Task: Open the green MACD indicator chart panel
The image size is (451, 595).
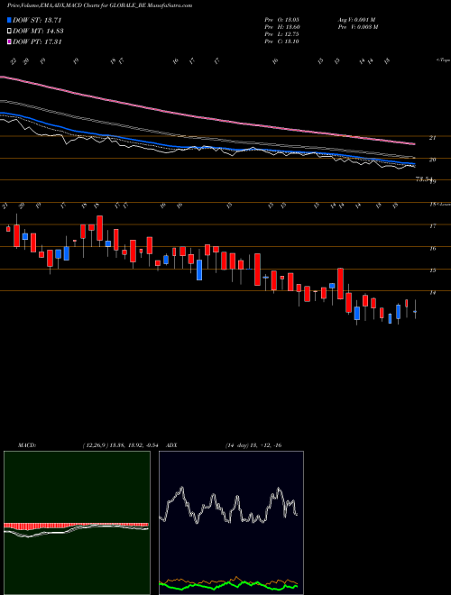Action: (x=77, y=523)
